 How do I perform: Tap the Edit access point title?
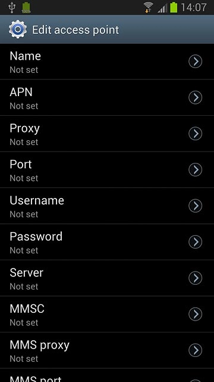pos(75,30)
